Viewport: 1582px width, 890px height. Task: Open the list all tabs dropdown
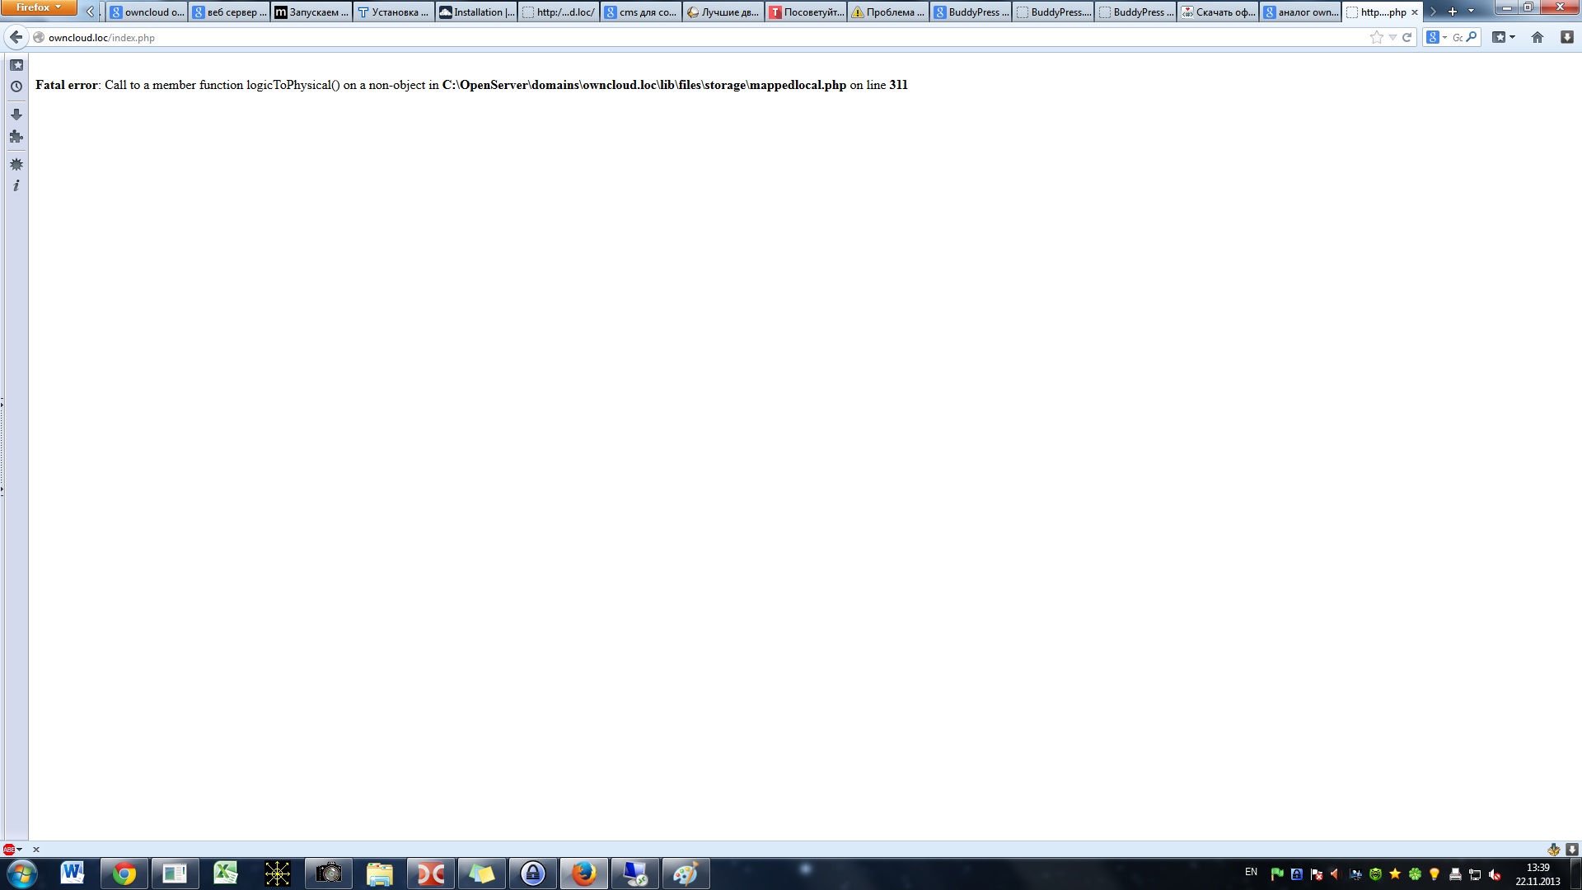1471,12
